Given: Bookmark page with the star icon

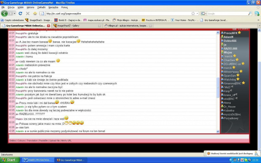Looking at the screenshot, I should (193, 13).
